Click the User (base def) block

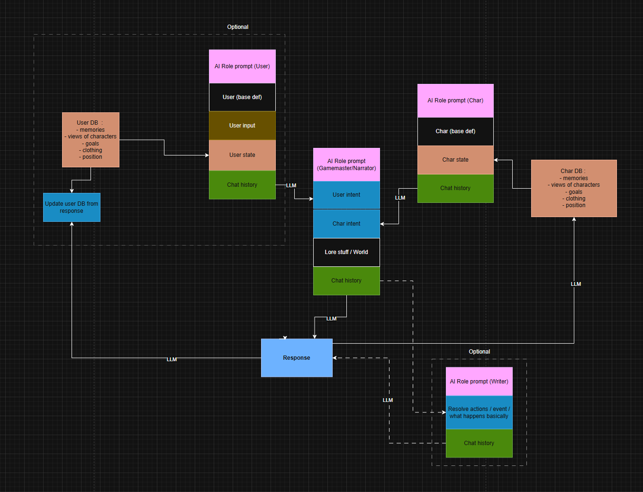[242, 97]
